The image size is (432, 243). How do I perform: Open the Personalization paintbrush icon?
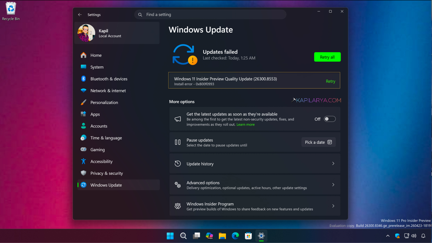pos(84,102)
